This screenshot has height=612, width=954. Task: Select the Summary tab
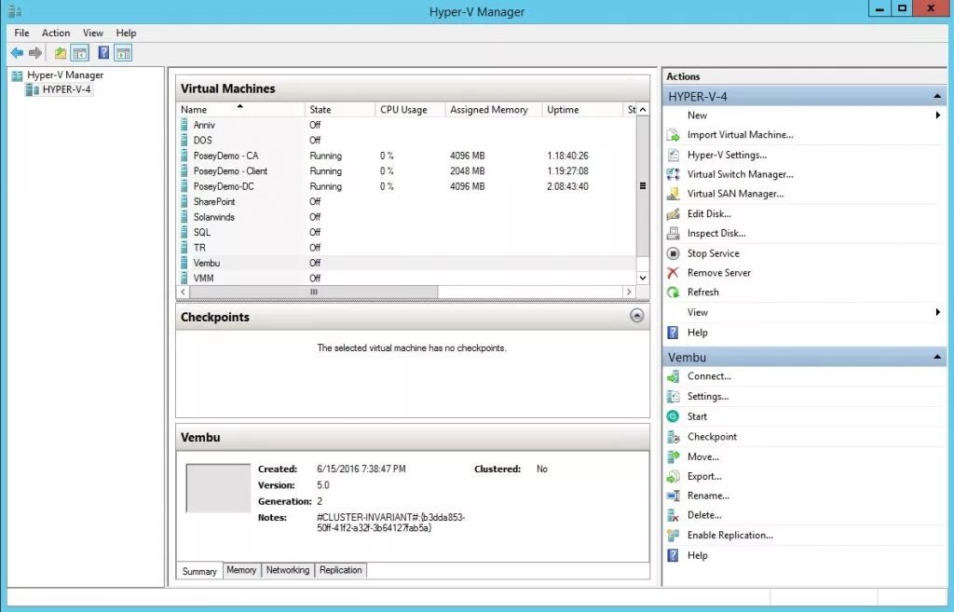click(199, 571)
